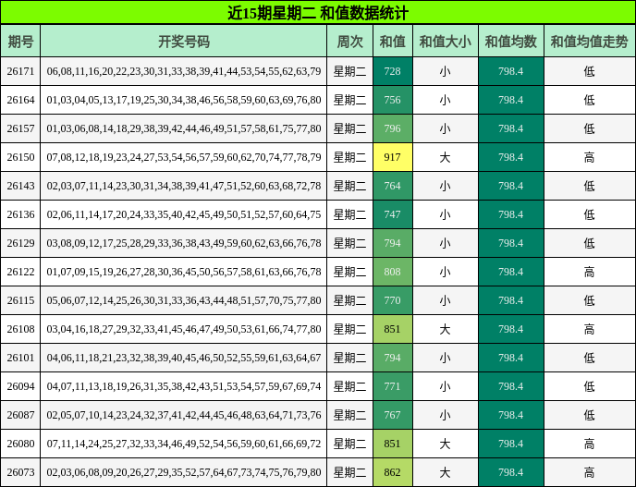Image resolution: width=636 pixels, height=487 pixels.
Task: Click the 周次 column header
Action: pos(349,42)
